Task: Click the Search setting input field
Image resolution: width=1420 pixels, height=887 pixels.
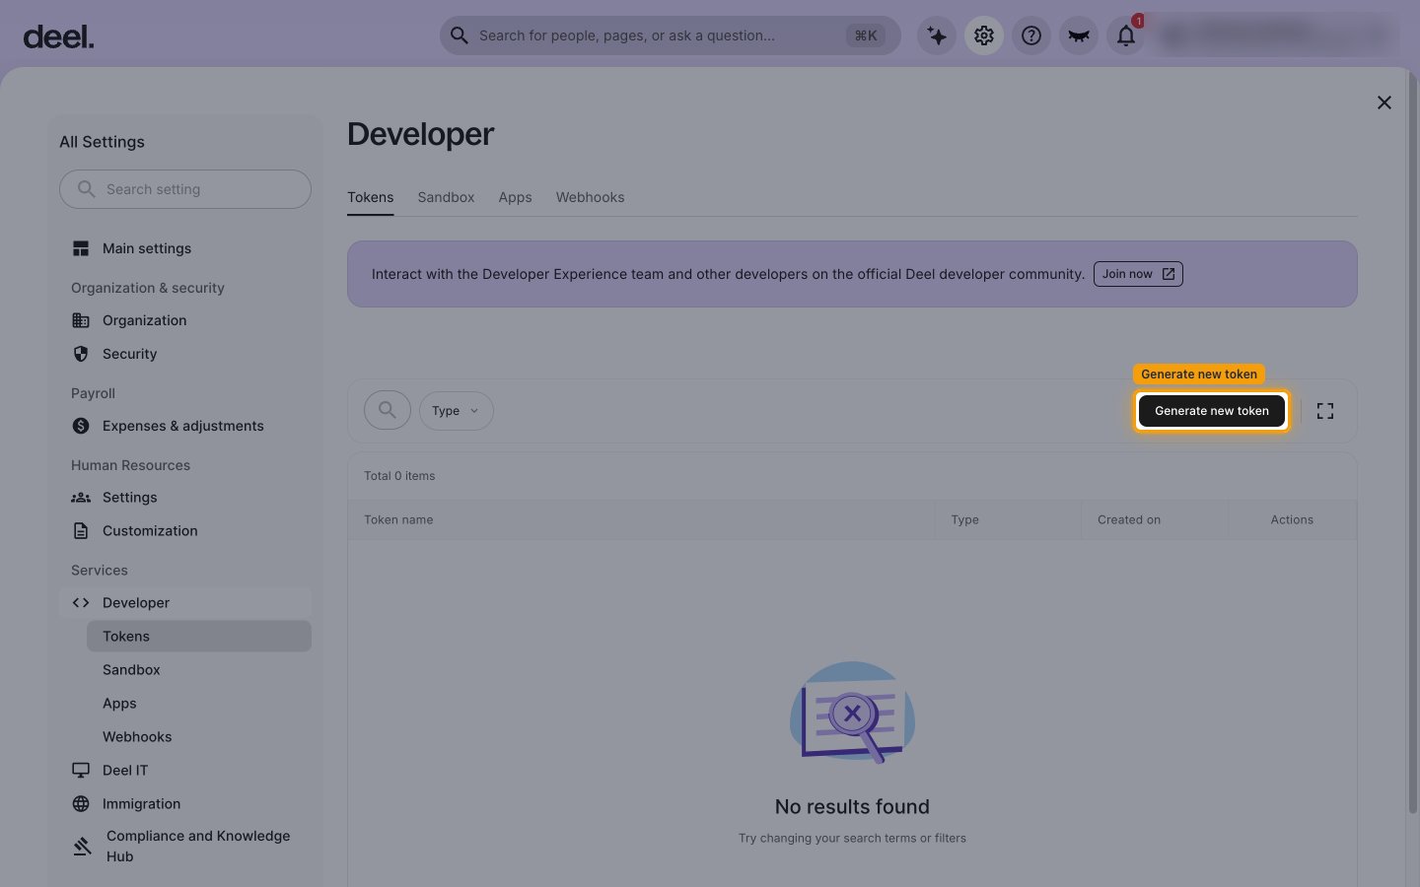Action: pyautogui.click(x=185, y=189)
